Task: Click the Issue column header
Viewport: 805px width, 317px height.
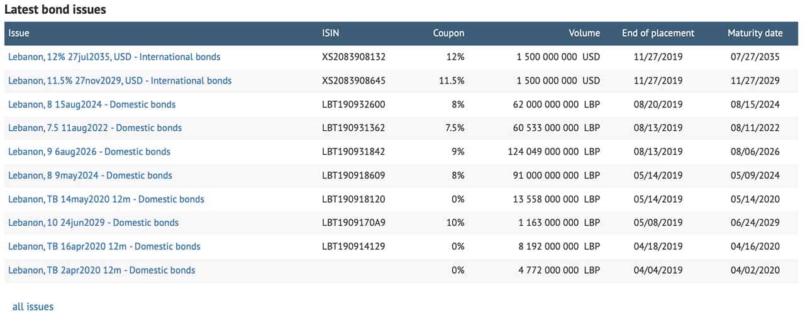Action: (19, 33)
